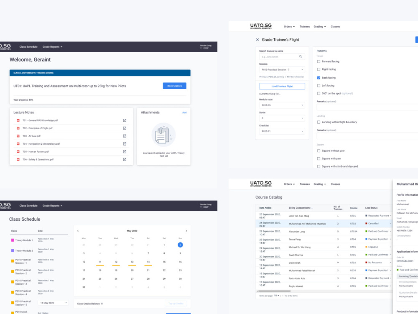Click the Book Classes button
The width and height of the screenshot is (418, 314).
pos(175,86)
